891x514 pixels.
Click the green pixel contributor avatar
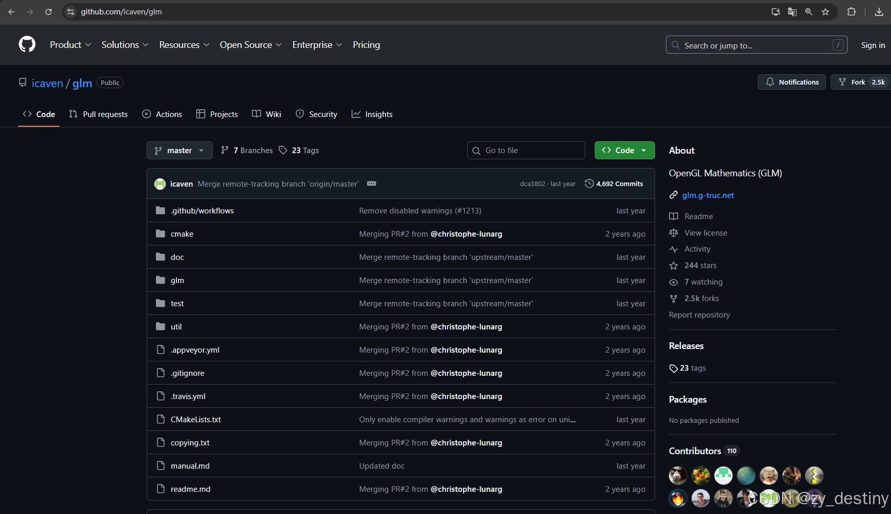723,475
